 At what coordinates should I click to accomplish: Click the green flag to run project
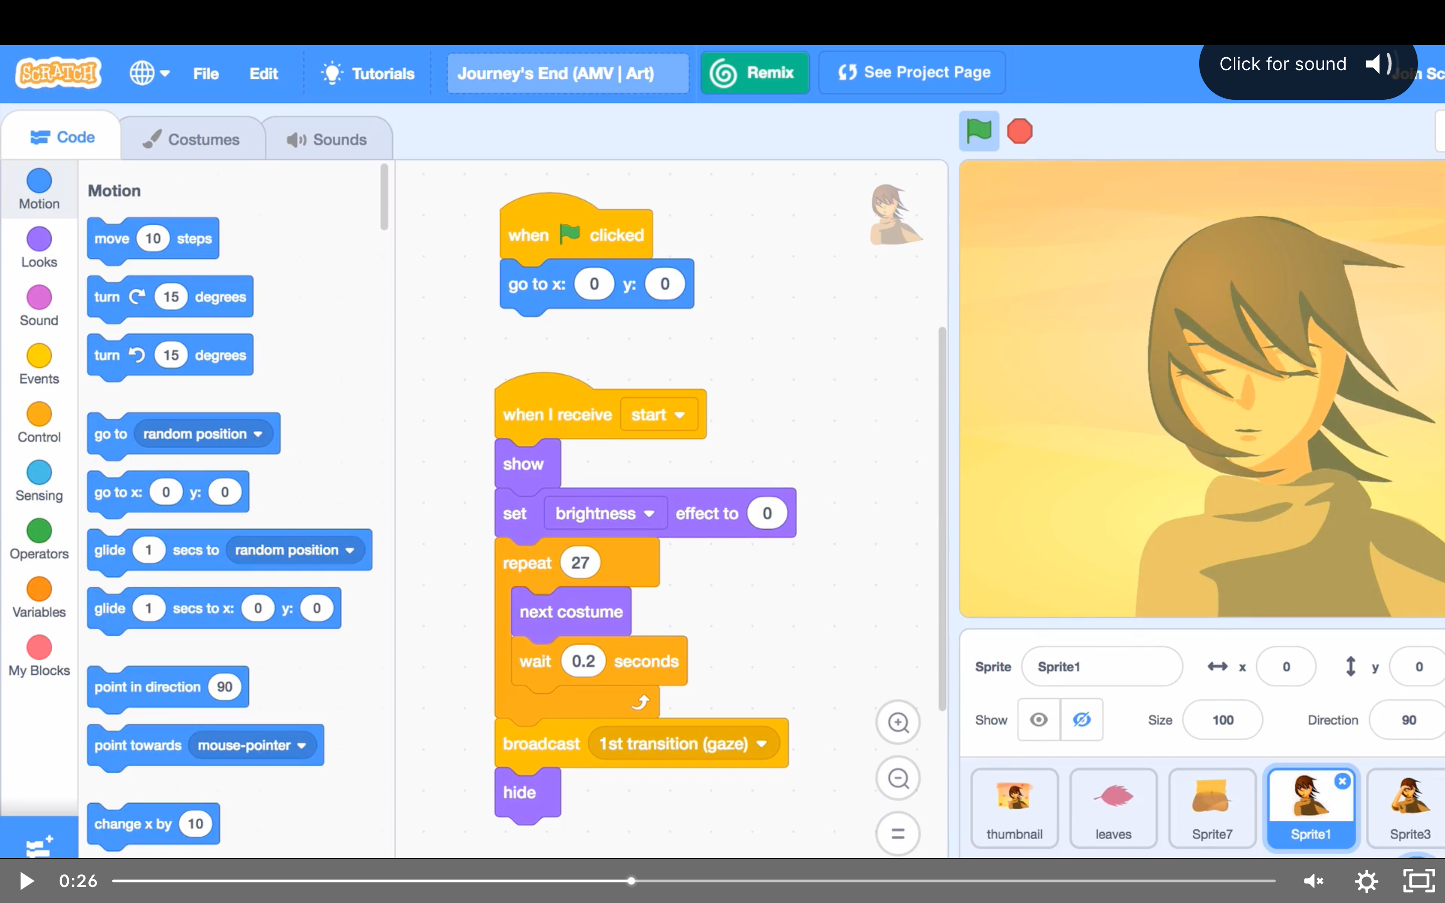click(979, 131)
